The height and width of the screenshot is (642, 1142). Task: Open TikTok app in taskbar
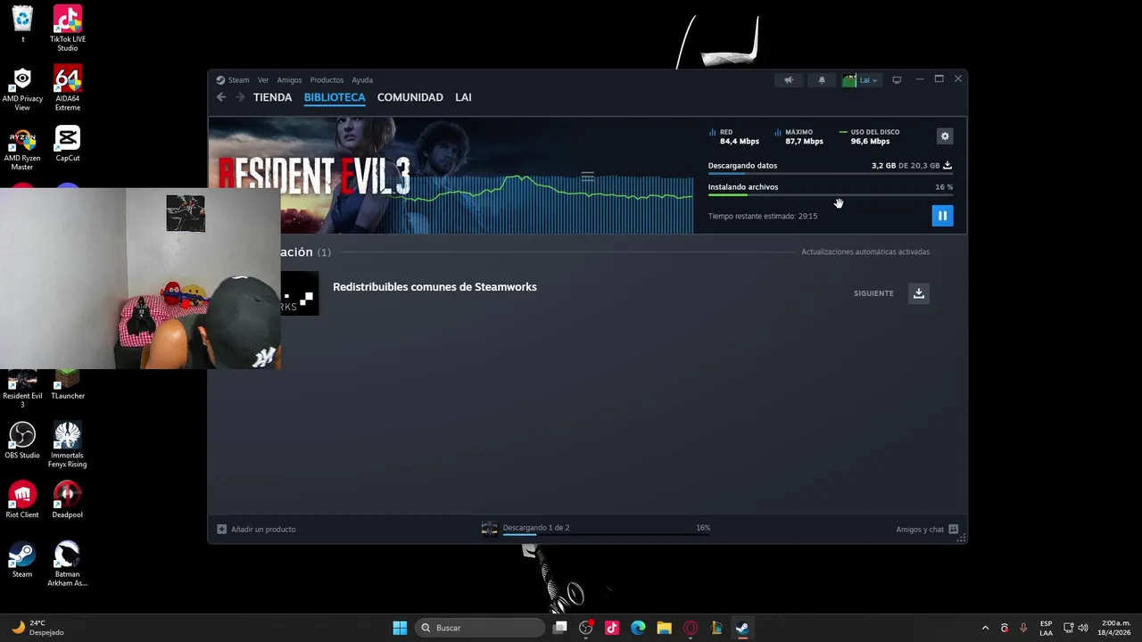point(612,628)
